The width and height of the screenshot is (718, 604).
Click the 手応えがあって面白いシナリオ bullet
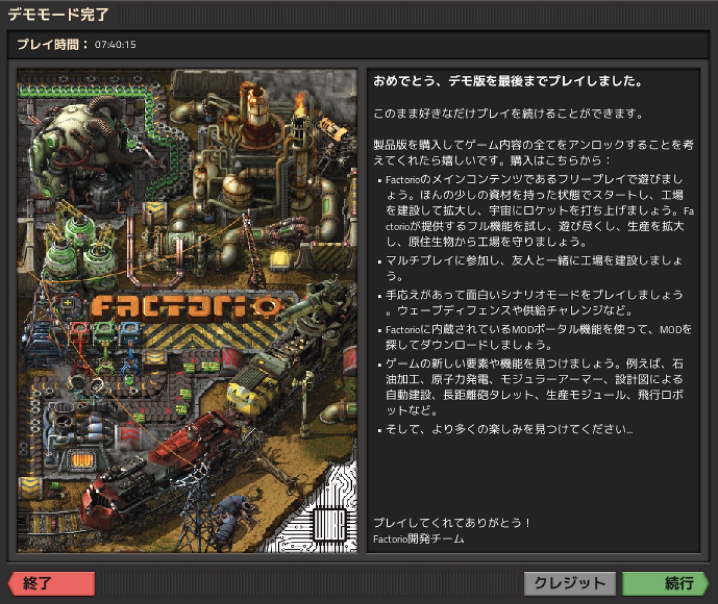coord(534,303)
